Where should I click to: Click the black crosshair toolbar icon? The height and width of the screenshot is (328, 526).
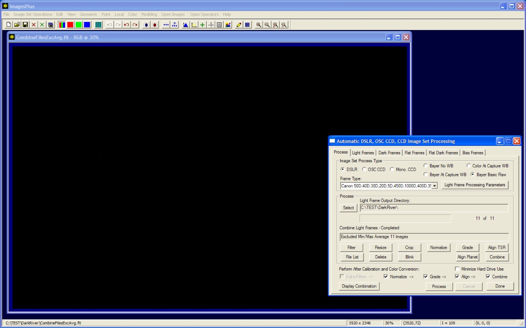(210, 25)
